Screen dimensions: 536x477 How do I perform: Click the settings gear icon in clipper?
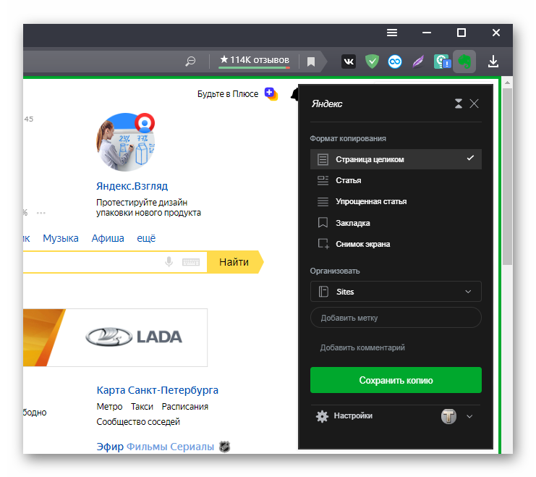click(x=322, y=416)
